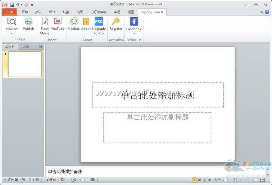
Task: Start the slide show from status bar
Action: (x=209, y=180)
